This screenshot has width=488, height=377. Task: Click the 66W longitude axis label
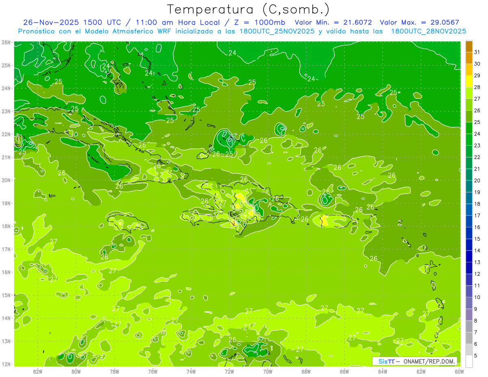coord(344,371)
